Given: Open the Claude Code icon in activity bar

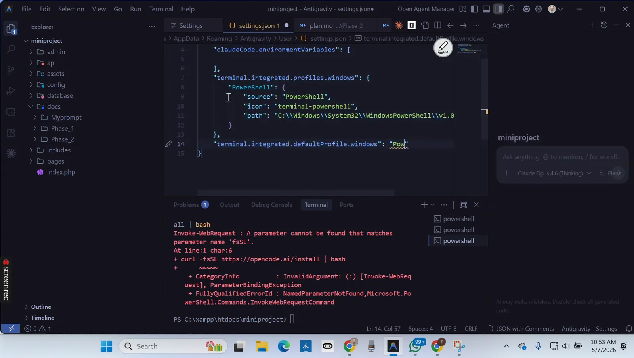Looking at the screenshot, I should [x=11, y=153].
